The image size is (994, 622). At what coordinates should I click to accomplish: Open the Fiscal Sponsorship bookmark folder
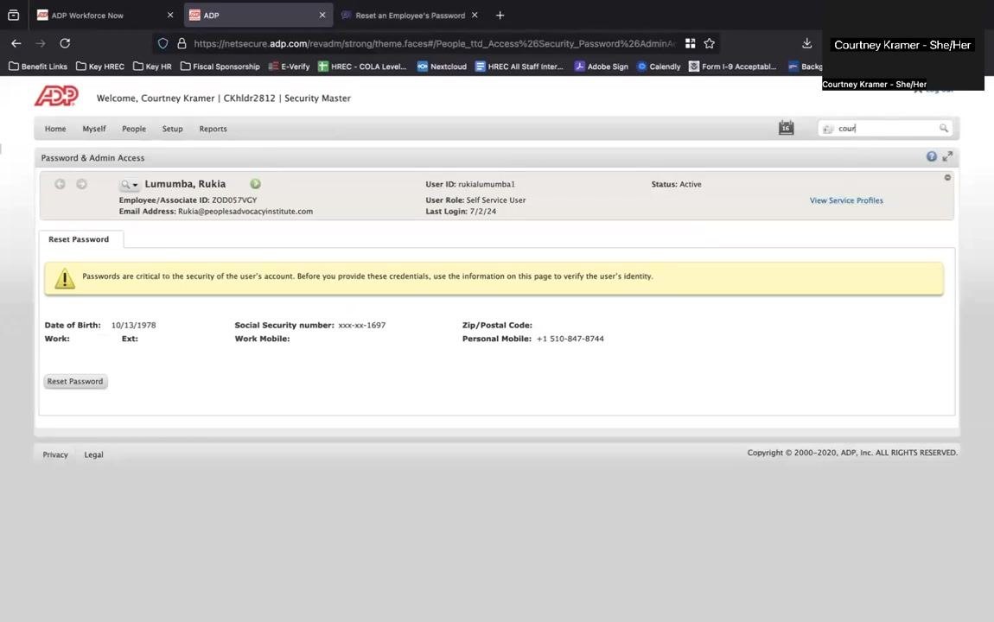pos(220,67)
